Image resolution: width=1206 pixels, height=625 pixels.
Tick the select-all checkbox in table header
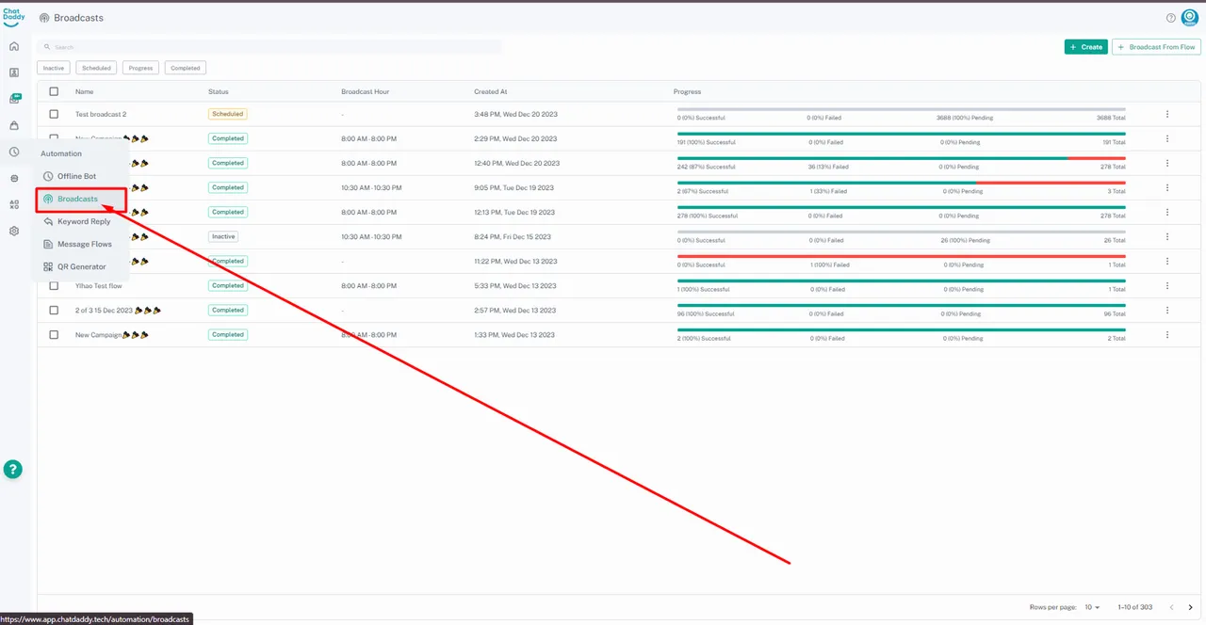click(54, 91)
